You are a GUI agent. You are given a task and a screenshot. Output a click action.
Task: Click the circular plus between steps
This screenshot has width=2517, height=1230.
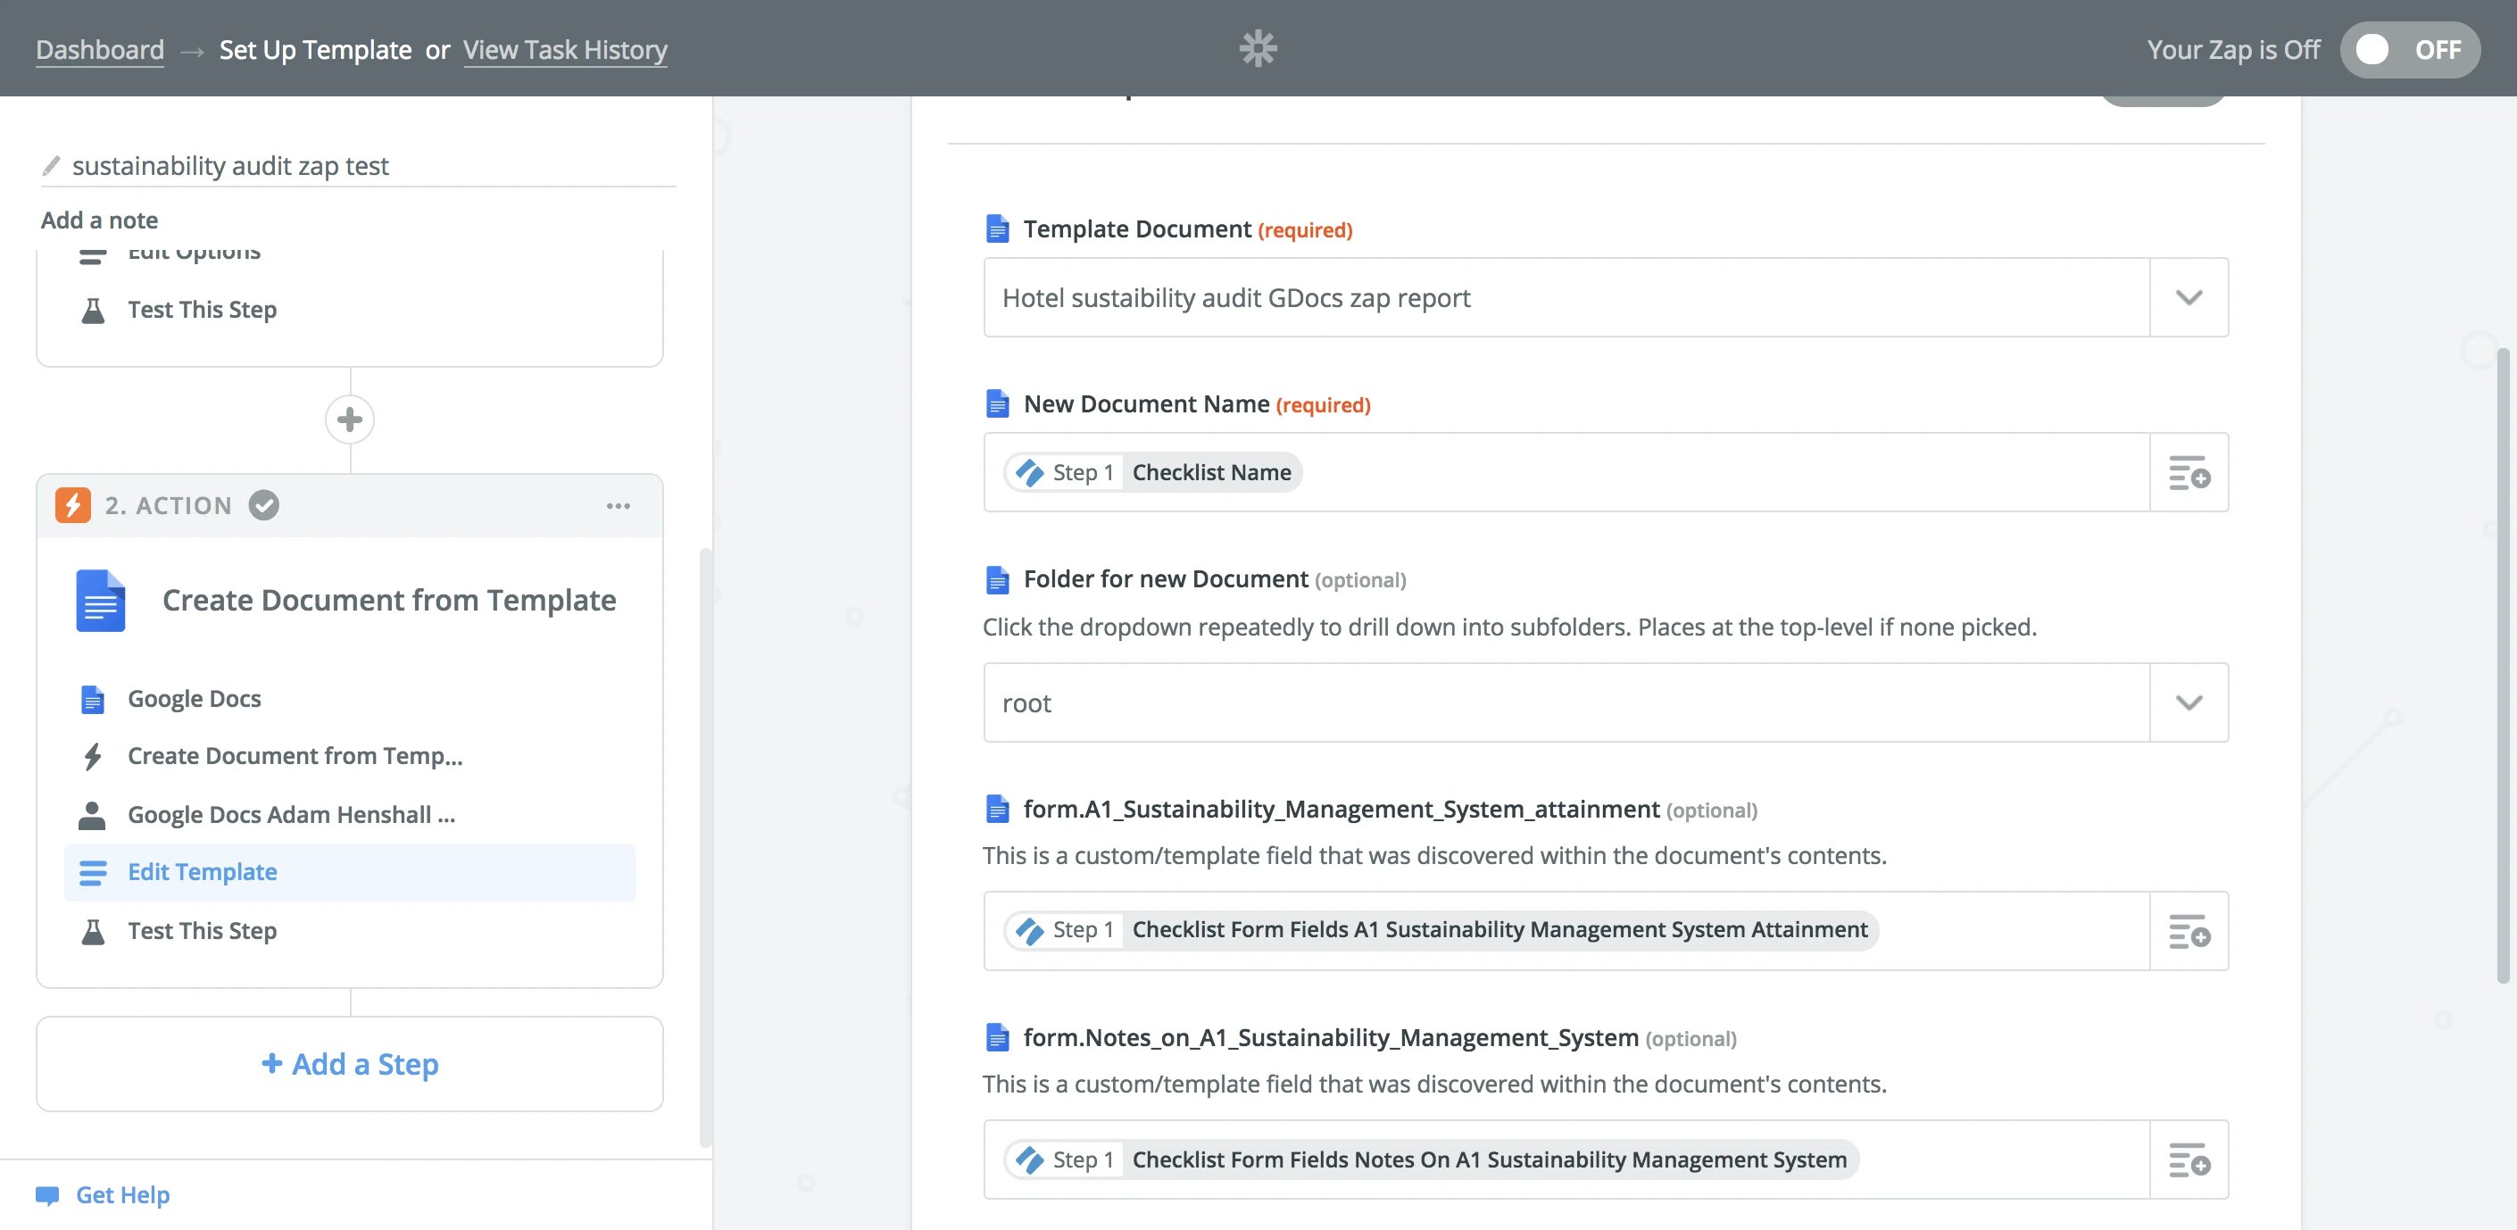tap(350, 420)
